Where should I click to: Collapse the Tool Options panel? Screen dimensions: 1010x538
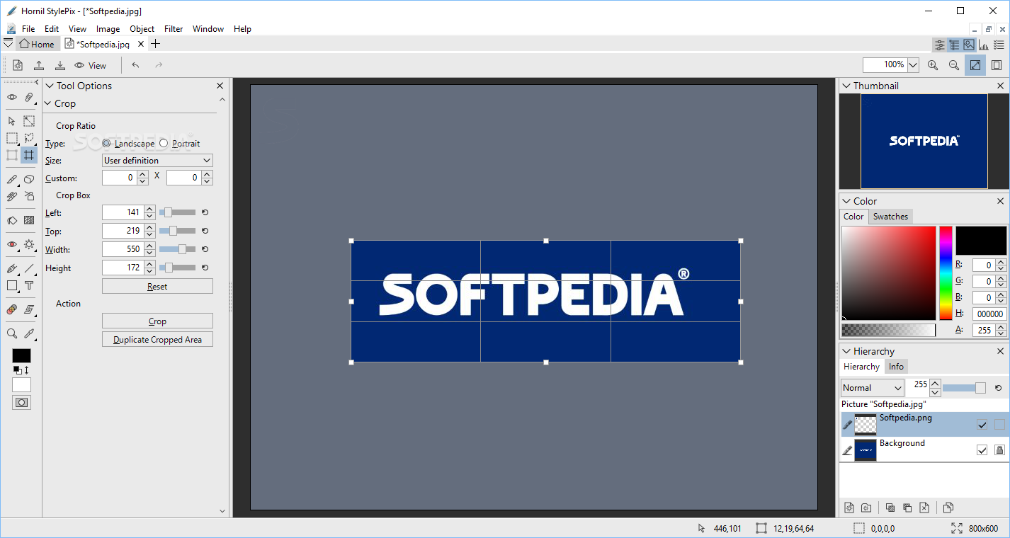[48, 86]
